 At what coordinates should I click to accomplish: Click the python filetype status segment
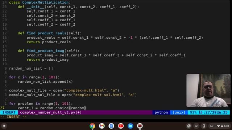161,112
